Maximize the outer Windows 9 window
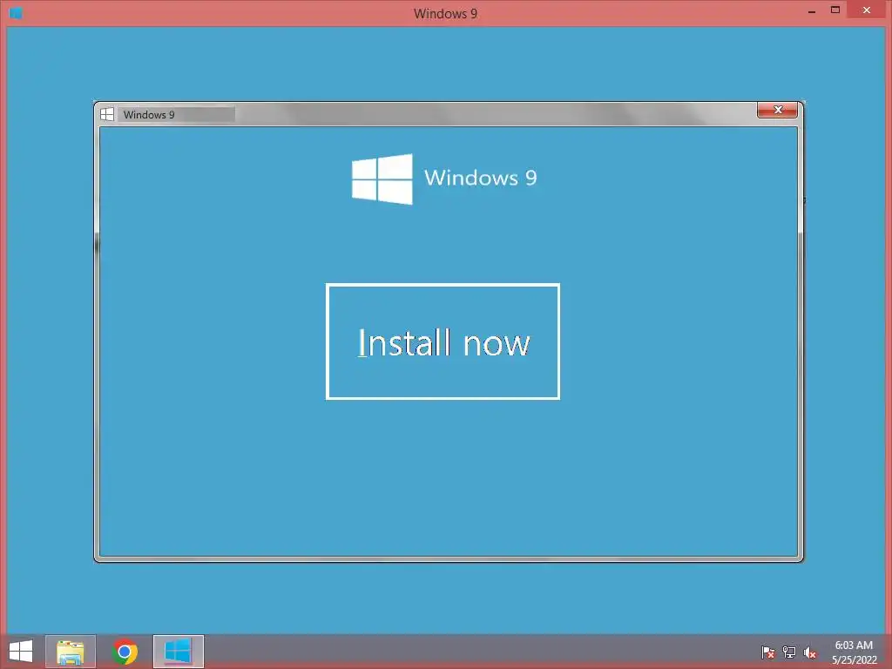 835,10
